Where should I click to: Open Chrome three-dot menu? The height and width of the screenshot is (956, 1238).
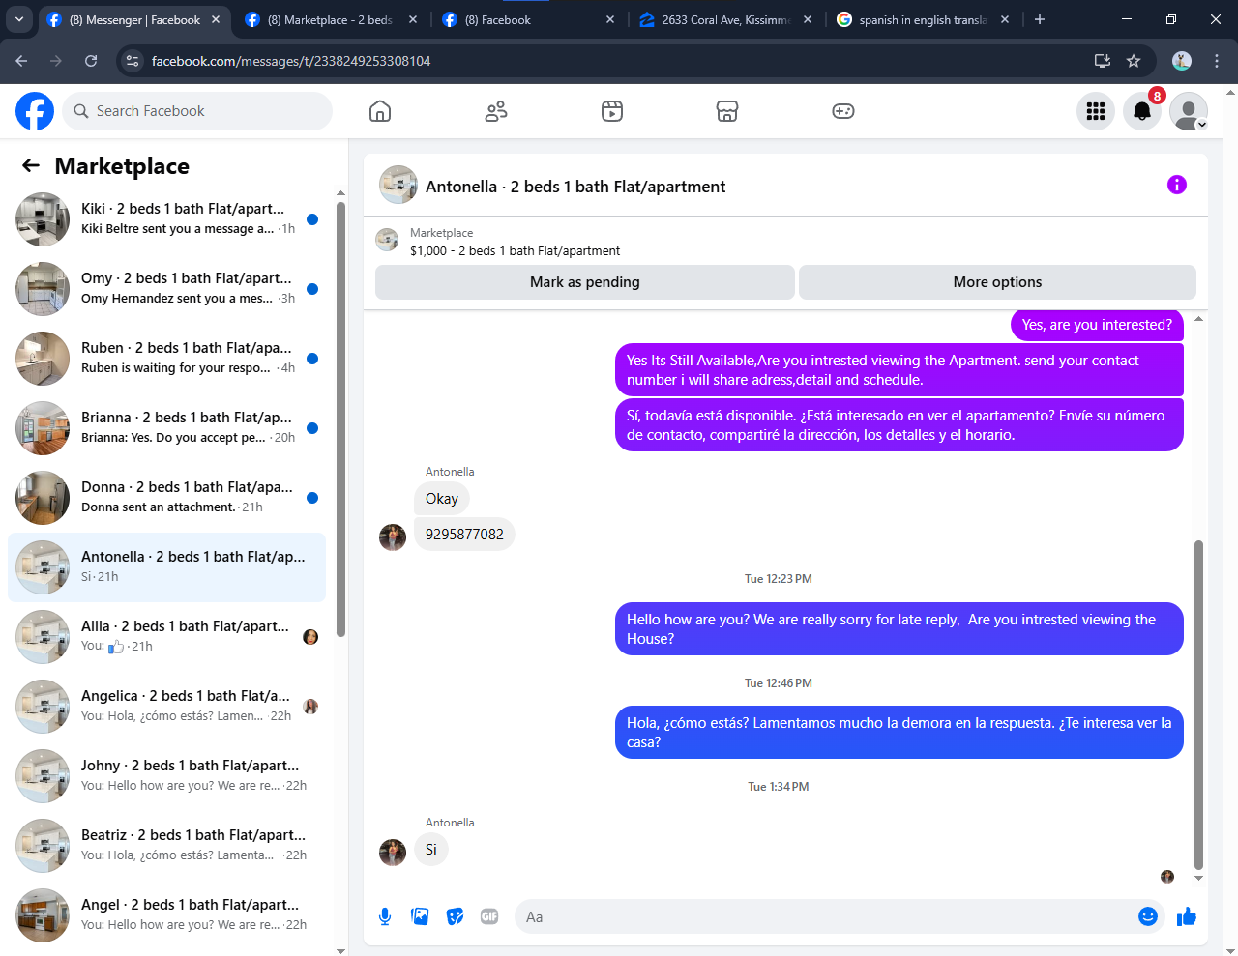pyautogui.click(x=1217, y=61)
